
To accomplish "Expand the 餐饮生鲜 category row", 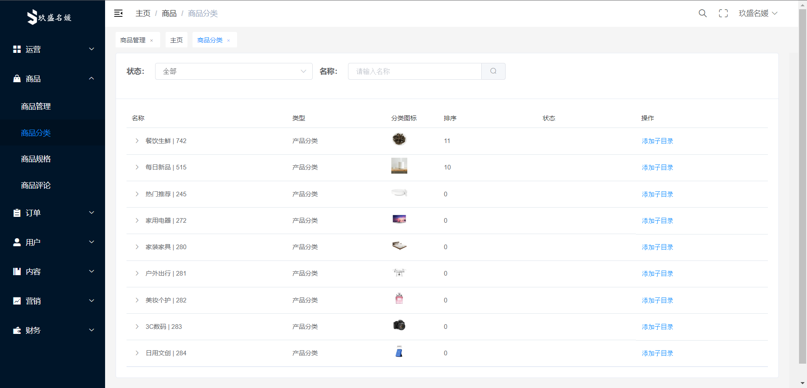I will (x=137, y=141).
